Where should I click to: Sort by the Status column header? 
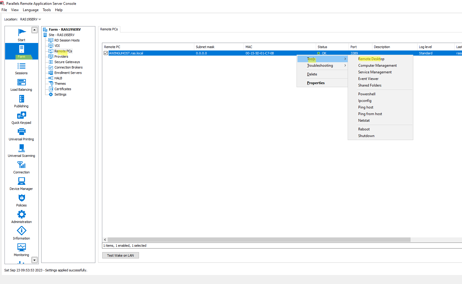(x=332, y=47)
